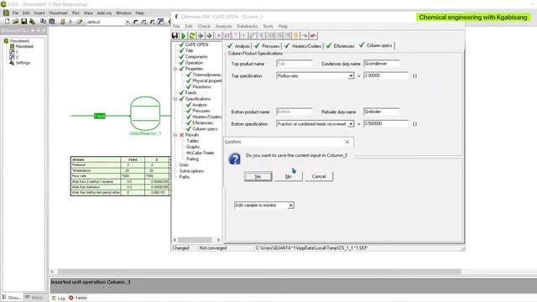Image resolution: width=537 pixels, height=302 pixels.
Task: Click the bottom specification value field 0.500000
Action: [386, 123]
